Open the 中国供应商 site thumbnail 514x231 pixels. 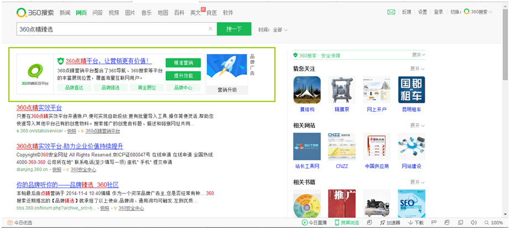376,146
